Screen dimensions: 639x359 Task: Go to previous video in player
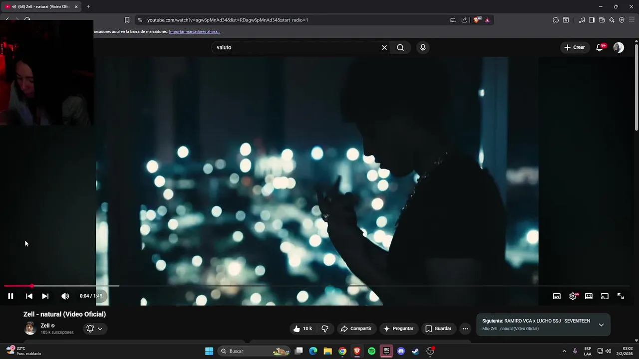(x=29, y=296)
